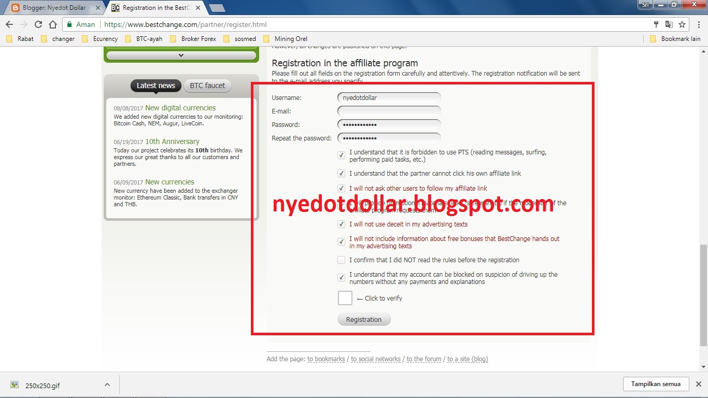
Task: Check the did NOT read rules checkbox
Action: [x=341, y=260]
